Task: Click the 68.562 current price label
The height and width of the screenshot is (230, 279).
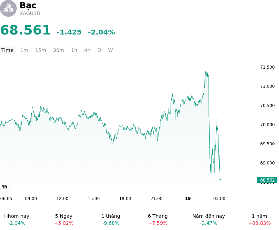Action: click(x=267, y=180)
